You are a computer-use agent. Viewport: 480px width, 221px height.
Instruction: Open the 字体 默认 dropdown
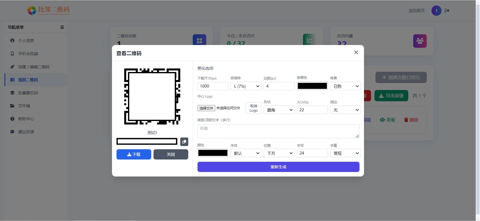pos(246,153)
